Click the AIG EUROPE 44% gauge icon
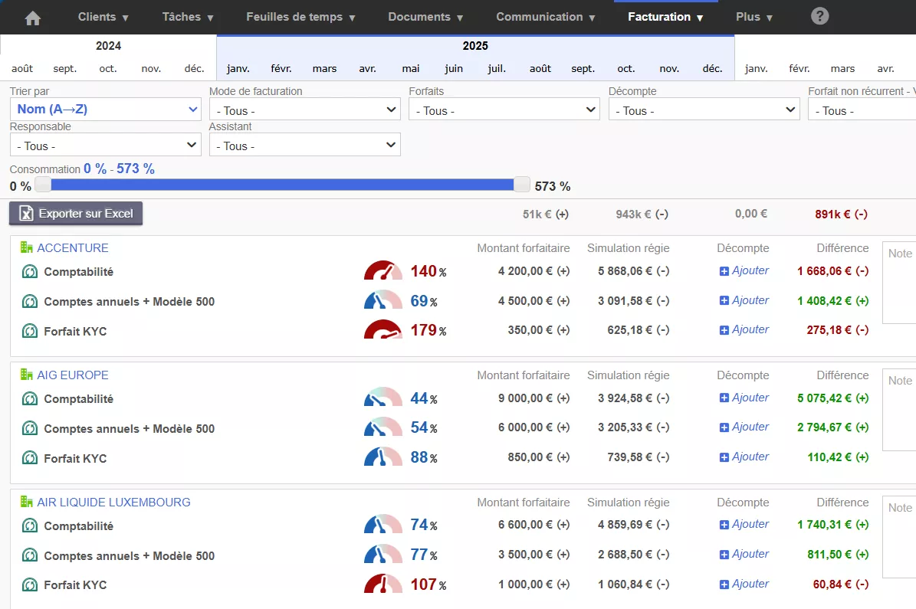The image size is (916, 609). click(382, 398)
